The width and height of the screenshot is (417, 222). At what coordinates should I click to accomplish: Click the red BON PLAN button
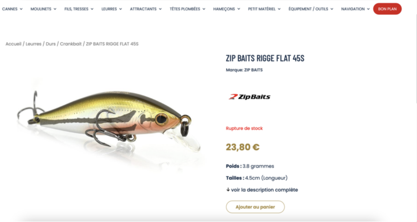click(387, 9)
